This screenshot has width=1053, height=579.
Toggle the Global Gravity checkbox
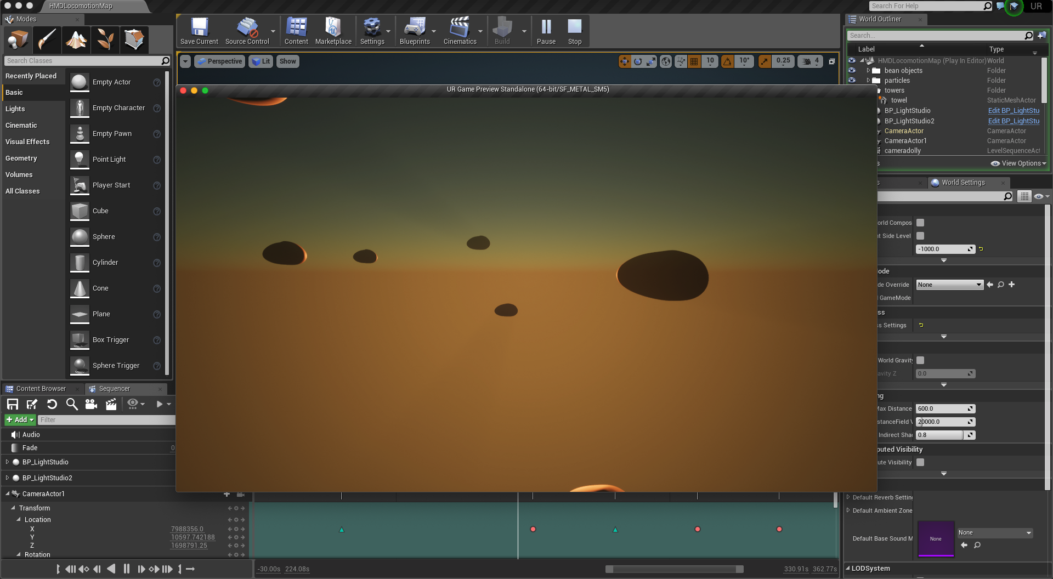coord(920,360)
